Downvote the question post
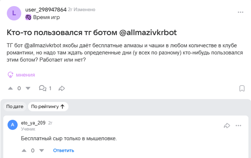The image size is (251, 158). [x=28, y=88]
